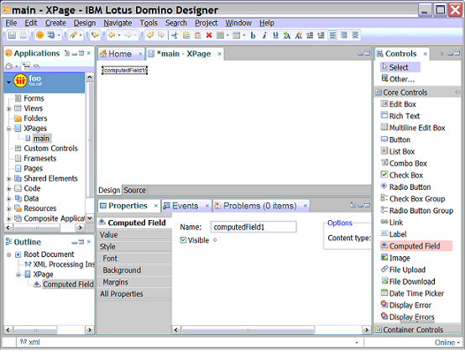Open the Style properties section

coord(134,247)
